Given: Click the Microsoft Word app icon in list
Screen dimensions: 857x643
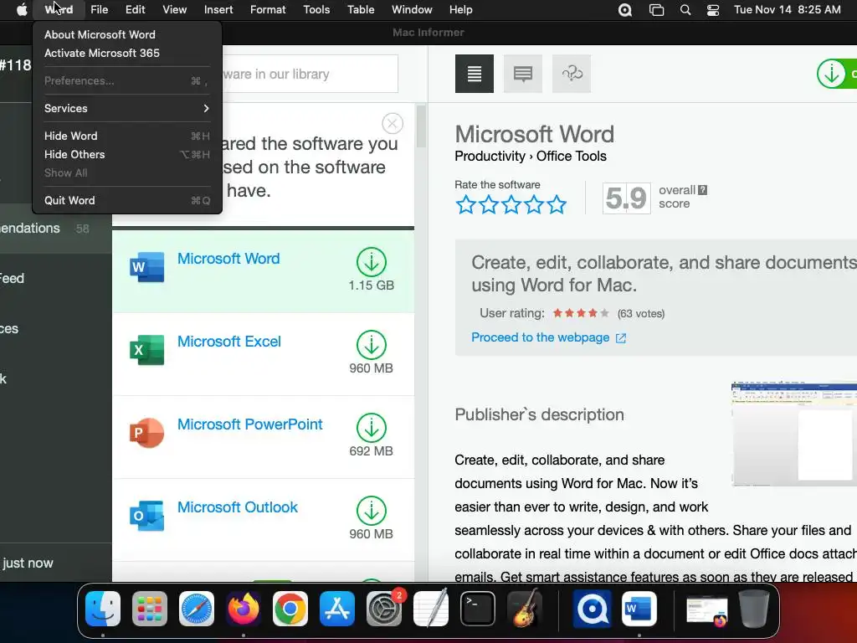Looking at the screenshot, I should [x=147, y=267].
